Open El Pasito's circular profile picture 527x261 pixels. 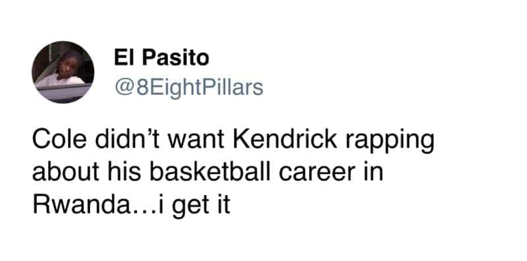(63, 72)
